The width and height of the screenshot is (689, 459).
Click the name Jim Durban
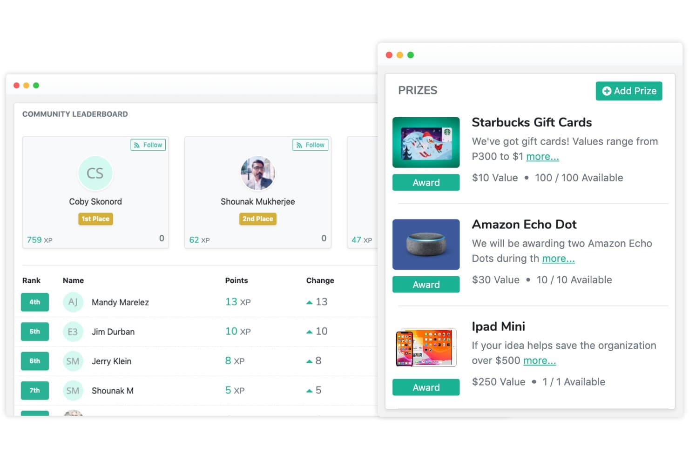pos(113,332)
